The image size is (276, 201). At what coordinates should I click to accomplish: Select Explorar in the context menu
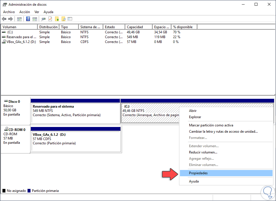coord(226,117)
